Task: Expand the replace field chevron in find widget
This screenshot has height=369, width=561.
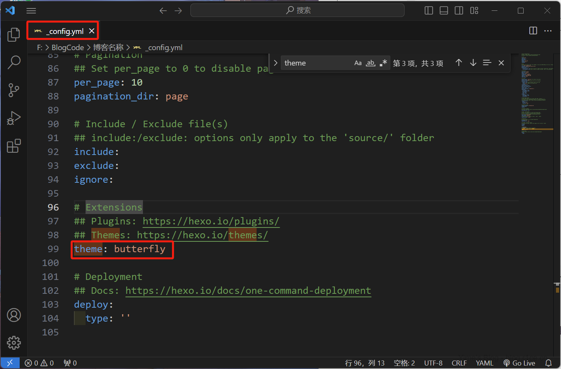Action: [x=275, y=63]
